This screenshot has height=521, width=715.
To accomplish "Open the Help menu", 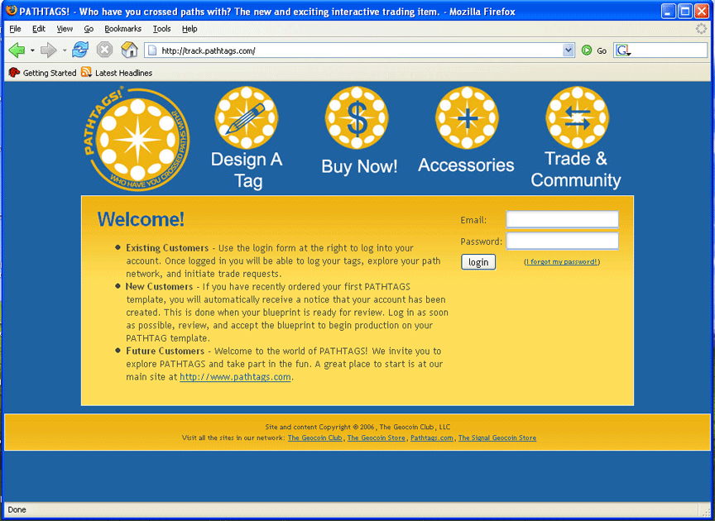I will tap(190, 29).
